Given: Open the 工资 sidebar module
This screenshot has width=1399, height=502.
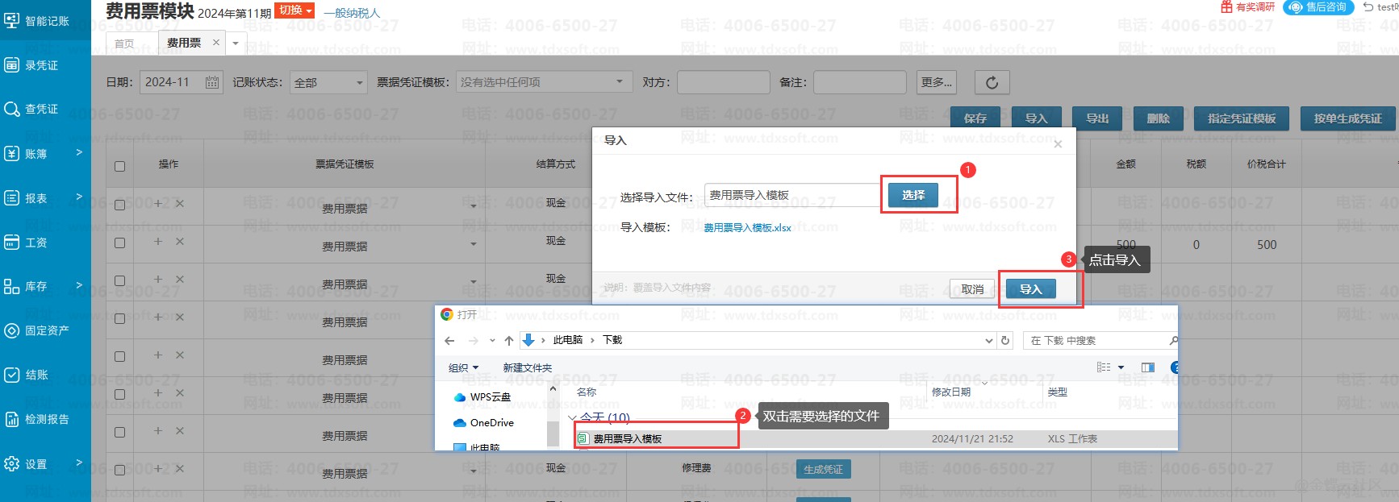Looking at the screenshot, I should [x=35, y=243].
